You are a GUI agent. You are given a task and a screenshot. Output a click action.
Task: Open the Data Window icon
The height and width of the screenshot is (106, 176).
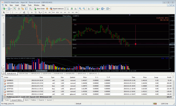[19, 9]
